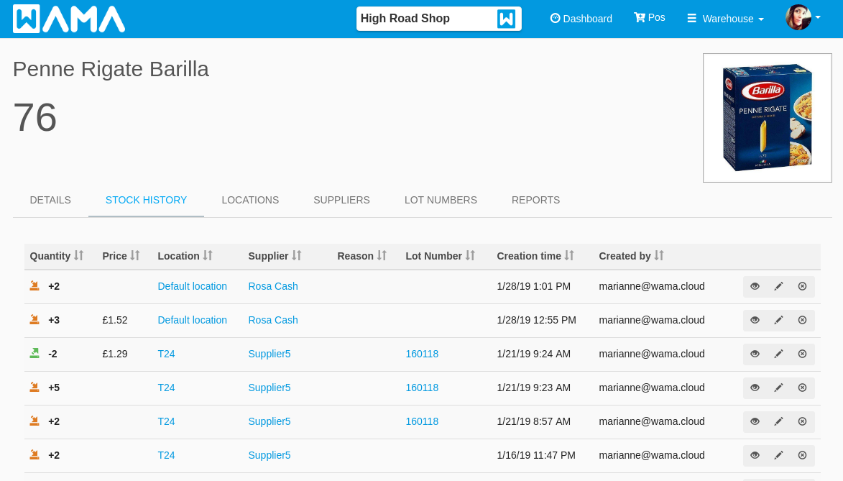This screenshot has width=843, height=481.
Task: Edit the 1/21/19 9:24 AM entry
Action: (778, 354)
